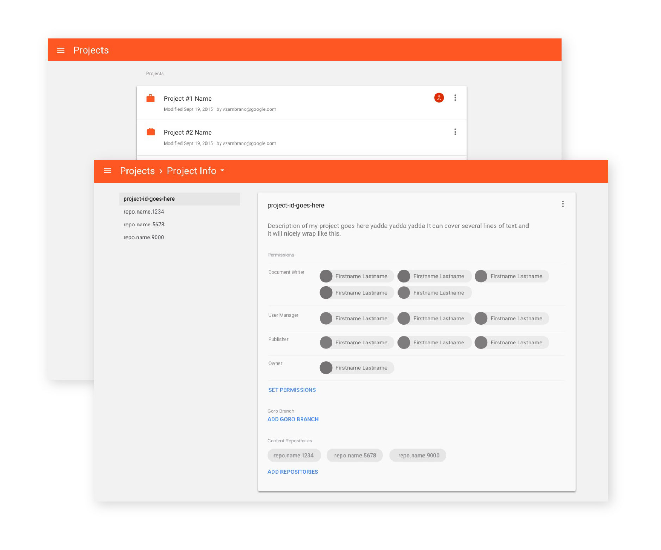Click the SET PERMISSIONS link
661x550 pixels.
pyautogui.click(x=292, y=390)
